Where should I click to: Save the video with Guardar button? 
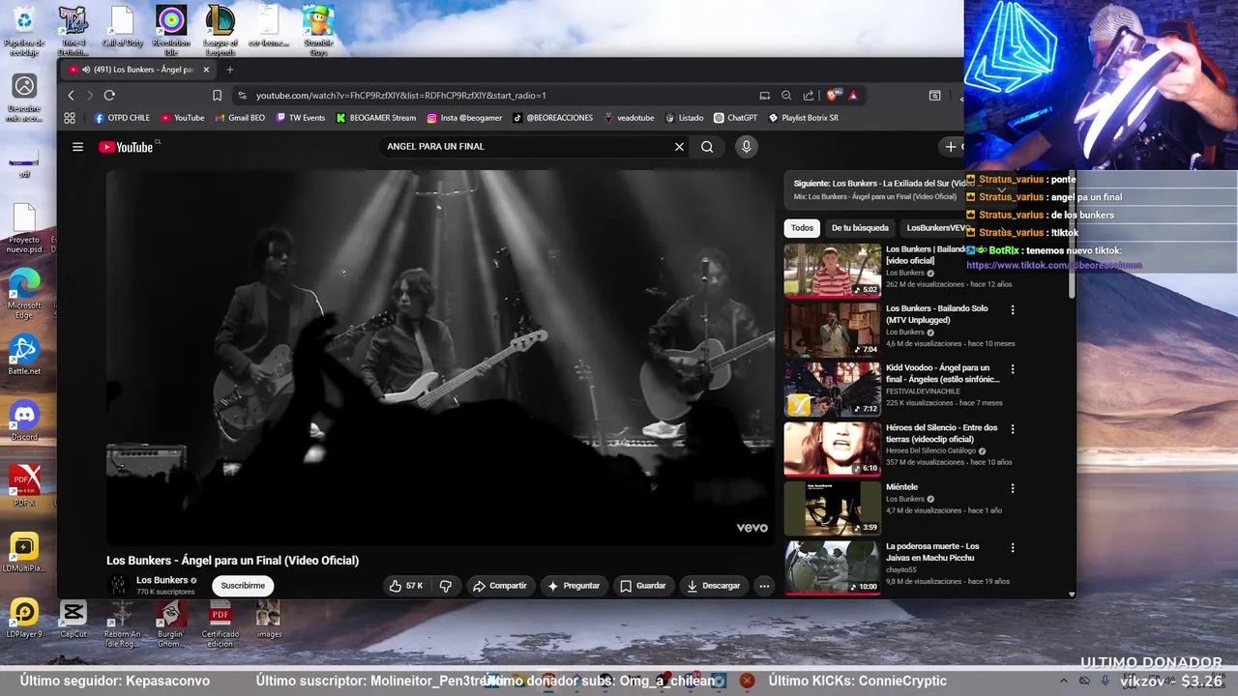click(643, 586)
